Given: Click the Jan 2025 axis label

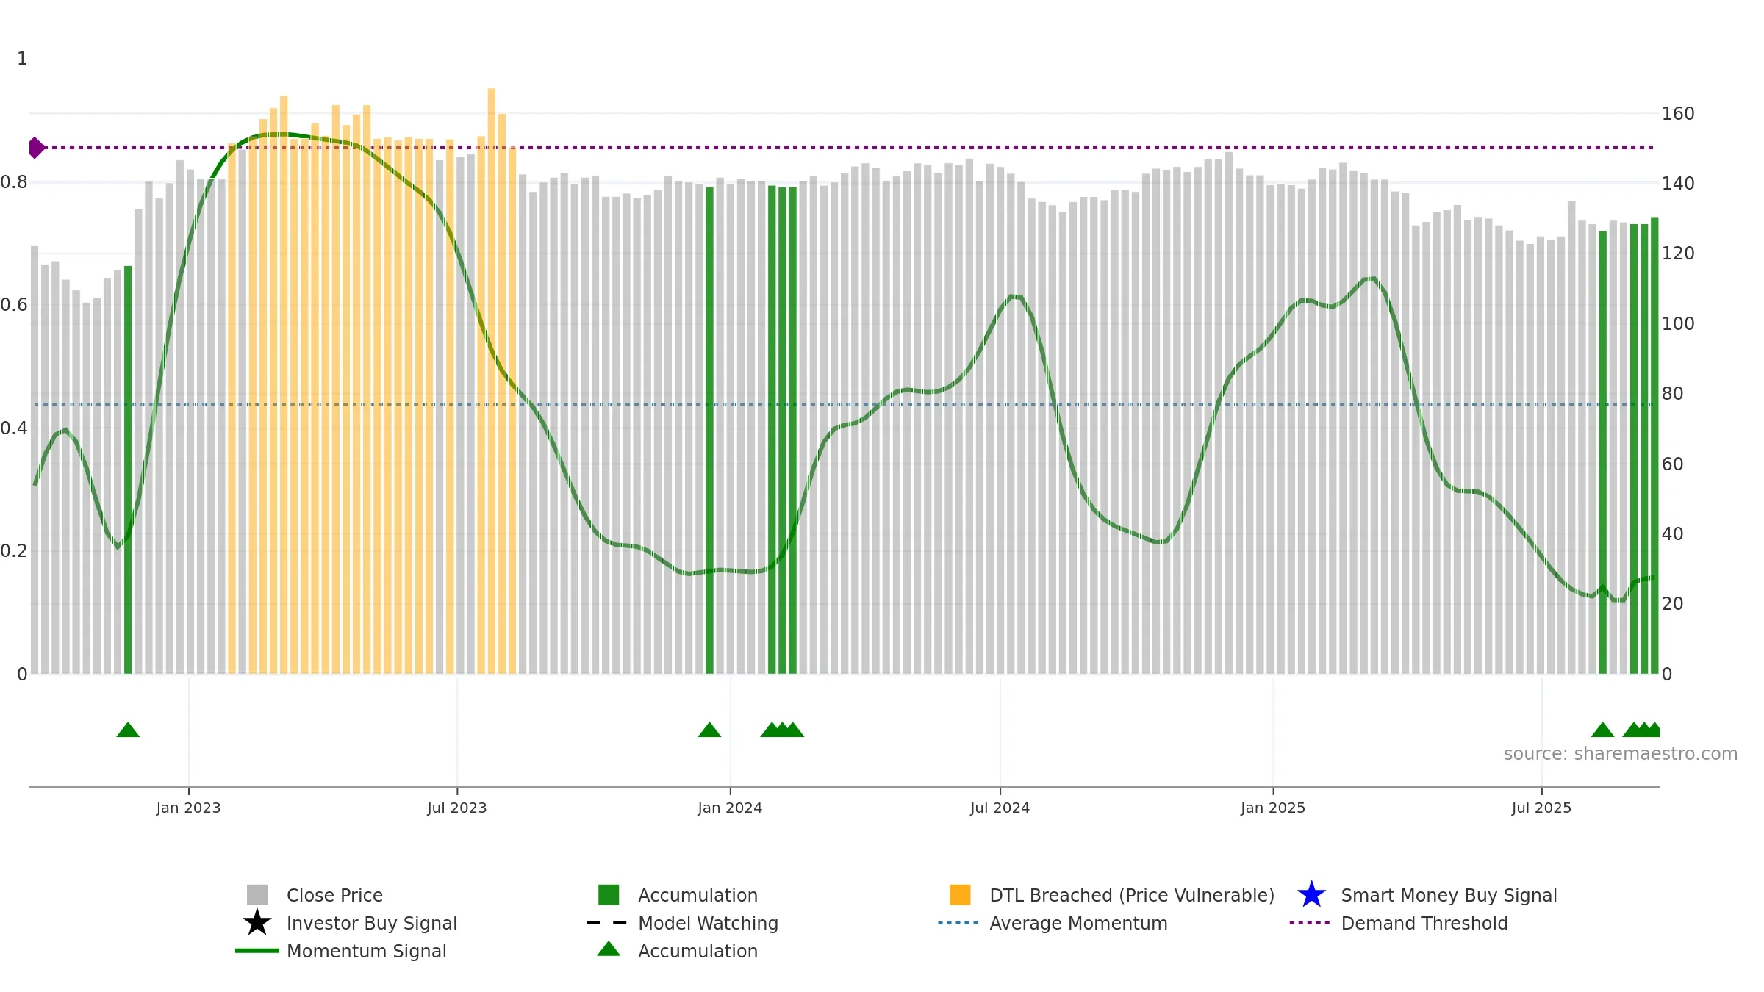Looking at the screenshot, I should (x=1273, y=808).
